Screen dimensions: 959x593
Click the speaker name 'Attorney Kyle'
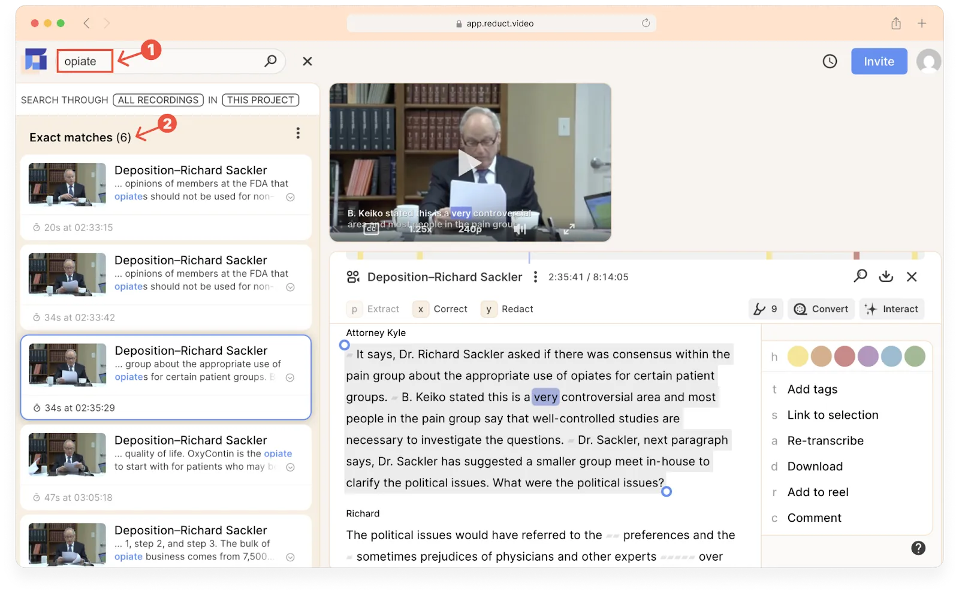coord(376,333)
